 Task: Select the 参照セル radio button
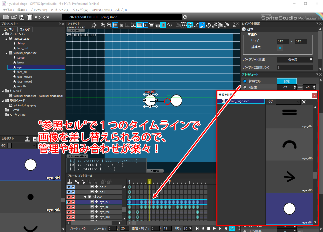[245, 81]
